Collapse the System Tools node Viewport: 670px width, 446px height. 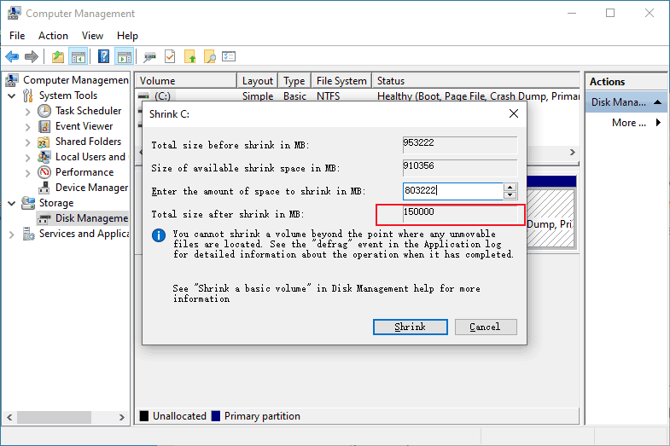(12, 96)
